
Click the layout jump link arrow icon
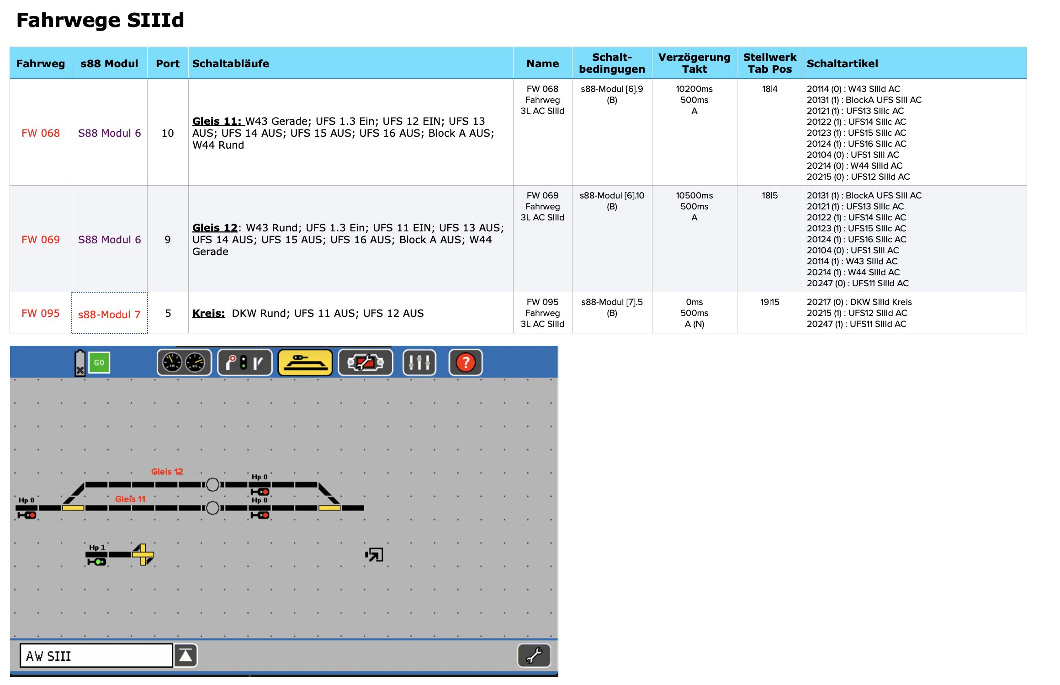[374, 555]
